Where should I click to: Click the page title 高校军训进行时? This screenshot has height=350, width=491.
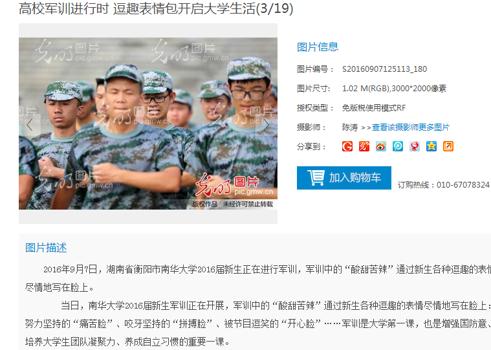(63, 8)
